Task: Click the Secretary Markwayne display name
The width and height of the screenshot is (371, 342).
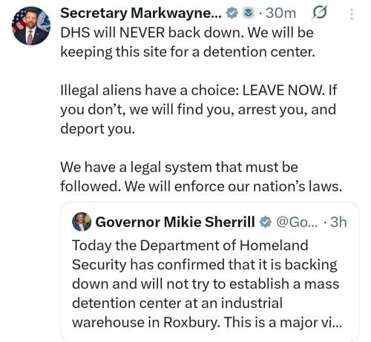Action: click(x=141, y=13)
